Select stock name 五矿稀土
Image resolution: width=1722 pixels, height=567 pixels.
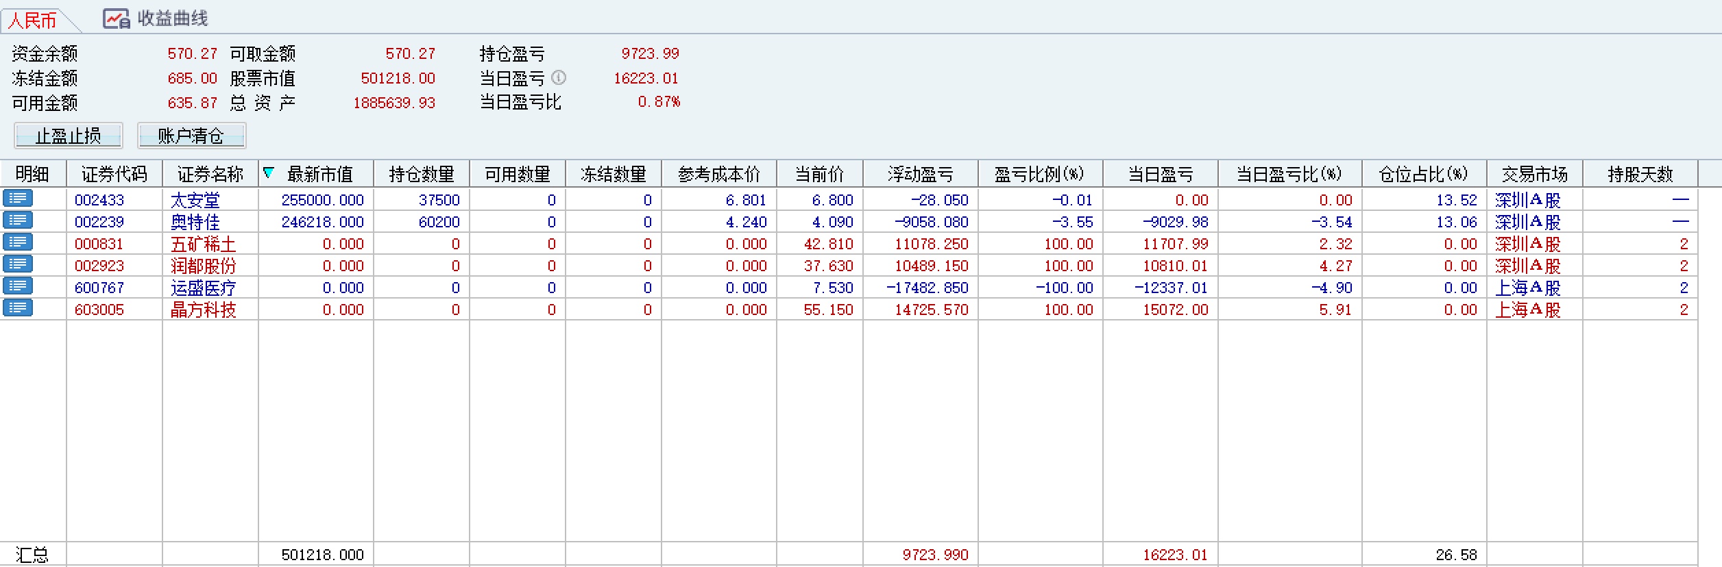pos(204,244)
